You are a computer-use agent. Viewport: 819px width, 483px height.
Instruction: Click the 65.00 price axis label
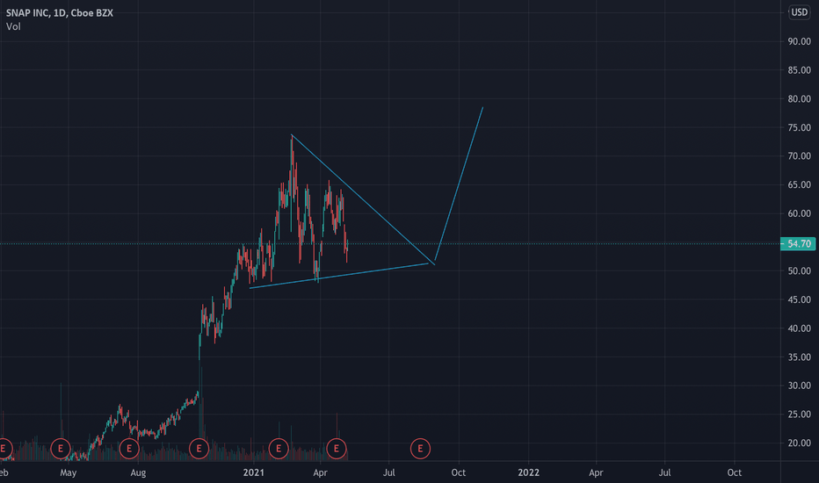[x=799, y=184]
